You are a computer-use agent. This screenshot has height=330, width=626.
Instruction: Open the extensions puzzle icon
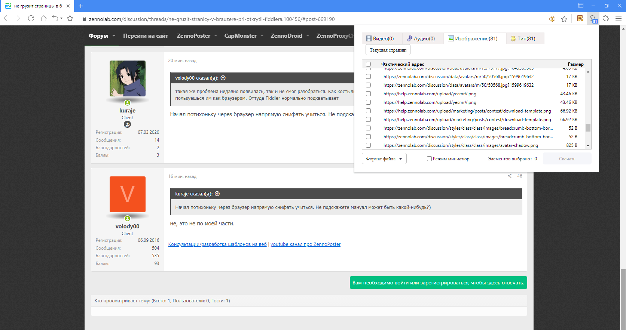point(606,18)
